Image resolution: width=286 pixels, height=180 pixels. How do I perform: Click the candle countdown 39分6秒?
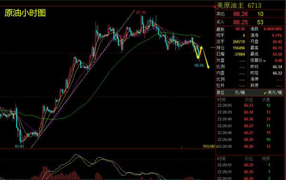pyautogui.click(x=209, y=146)
